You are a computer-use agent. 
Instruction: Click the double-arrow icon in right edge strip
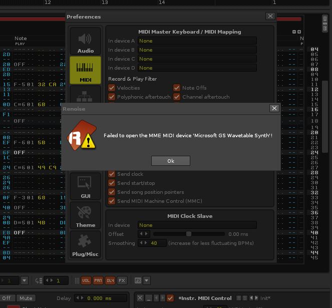point(325,24)
